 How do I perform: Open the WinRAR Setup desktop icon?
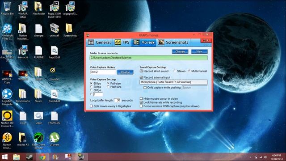point(23,9)
